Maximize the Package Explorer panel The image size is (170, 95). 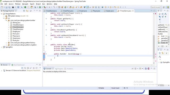40,11
